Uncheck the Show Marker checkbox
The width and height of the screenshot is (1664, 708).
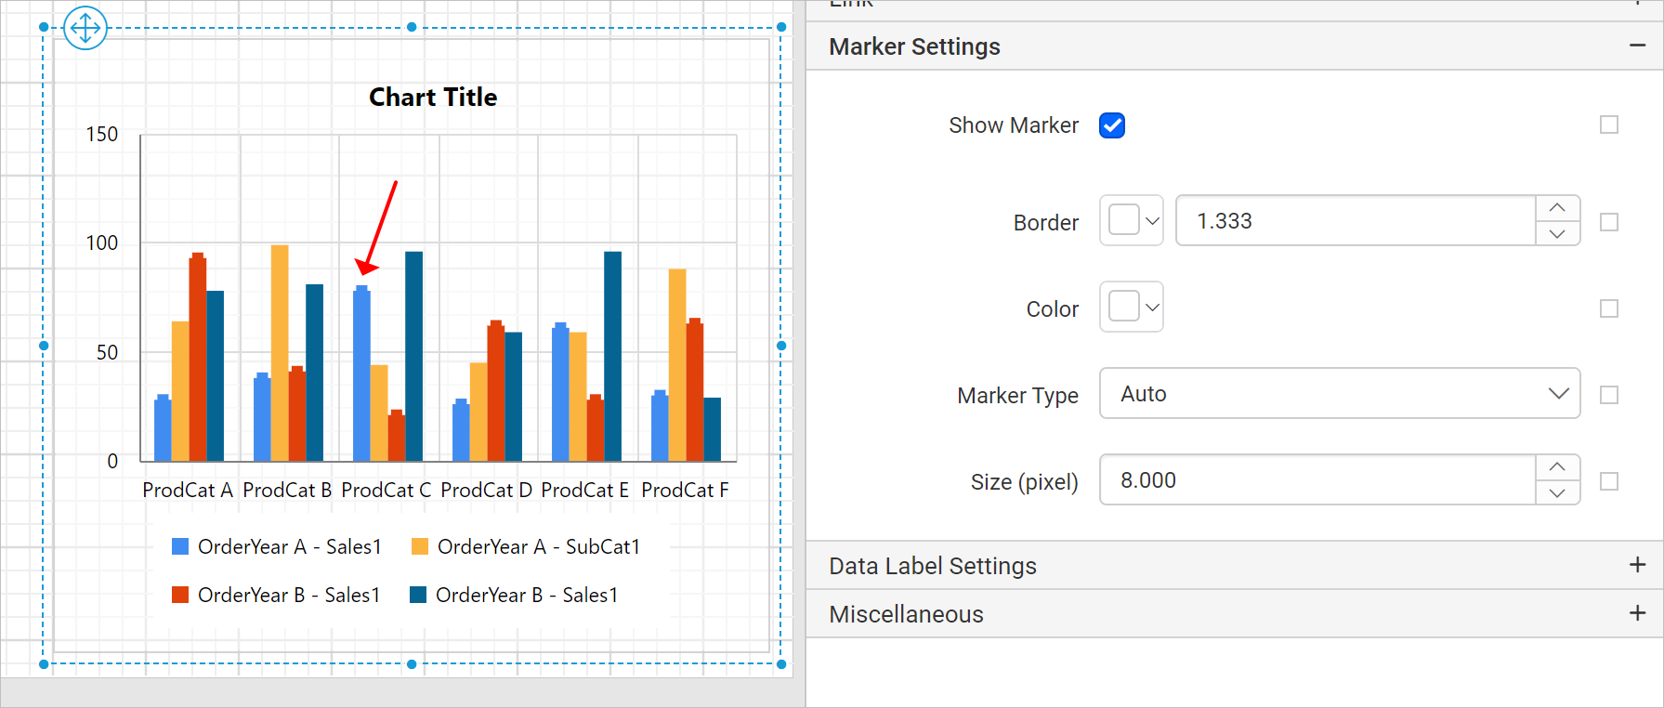(1112, 125)
